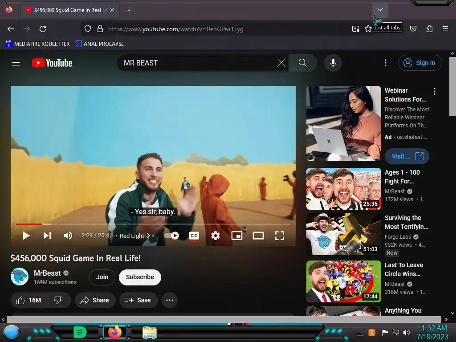Go to YouTube home via logo
Viewport: 456px width, 342px height.
tap(52, 63)
